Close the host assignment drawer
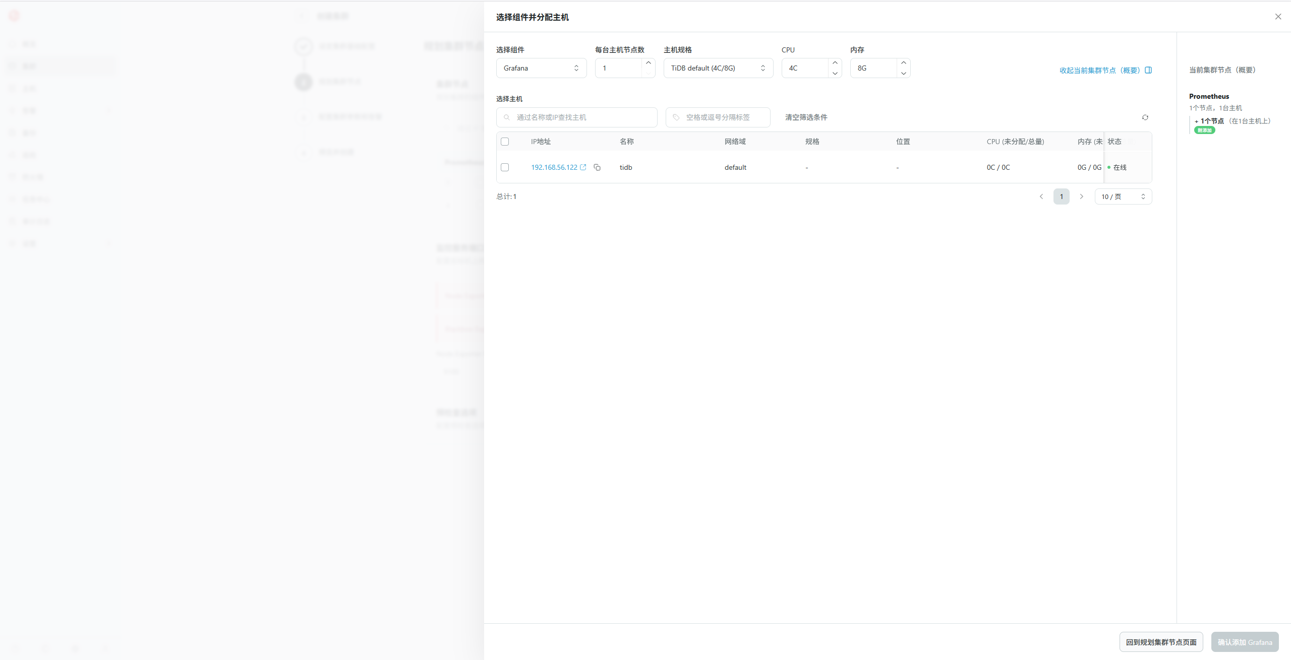The width and height of the screenshot is (1291, 660). coord(1278,17)
